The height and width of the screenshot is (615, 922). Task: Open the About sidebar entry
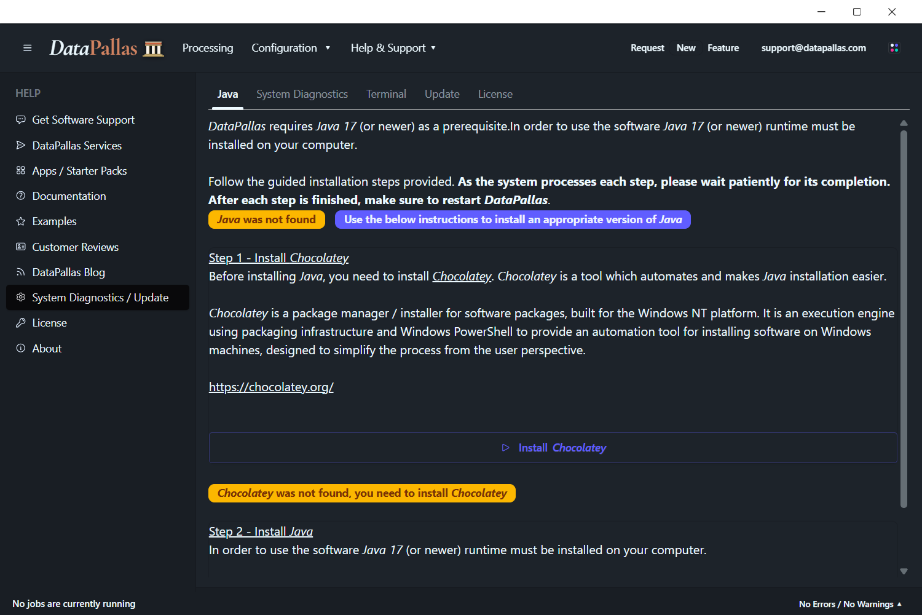pyautogui.click(x=98, y=348)
